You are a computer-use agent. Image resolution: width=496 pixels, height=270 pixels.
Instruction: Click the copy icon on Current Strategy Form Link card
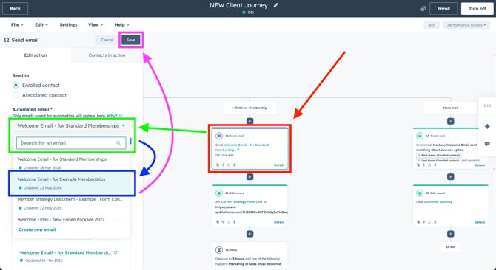click(x=218, y=222)
